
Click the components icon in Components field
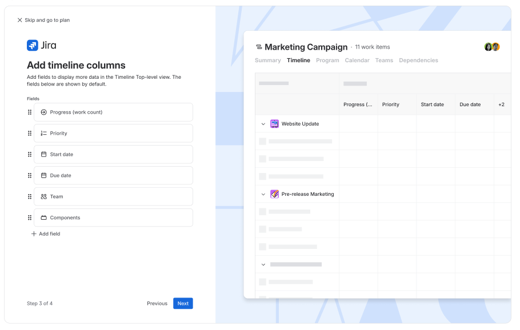(43, 218)
